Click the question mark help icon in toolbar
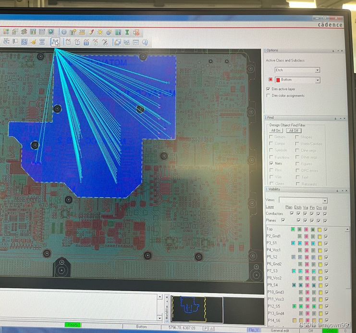This screenshot has height=333, width=356. click(145, 42)
